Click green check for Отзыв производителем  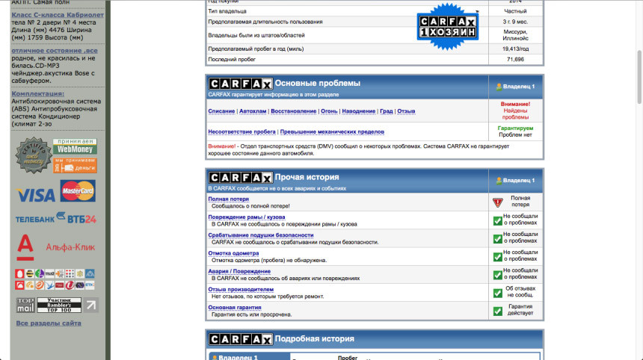497,293
